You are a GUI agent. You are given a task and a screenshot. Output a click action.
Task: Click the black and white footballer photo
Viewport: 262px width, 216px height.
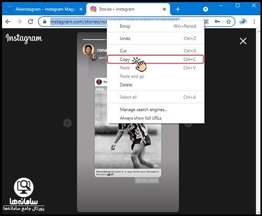click(x=128, y=146)
